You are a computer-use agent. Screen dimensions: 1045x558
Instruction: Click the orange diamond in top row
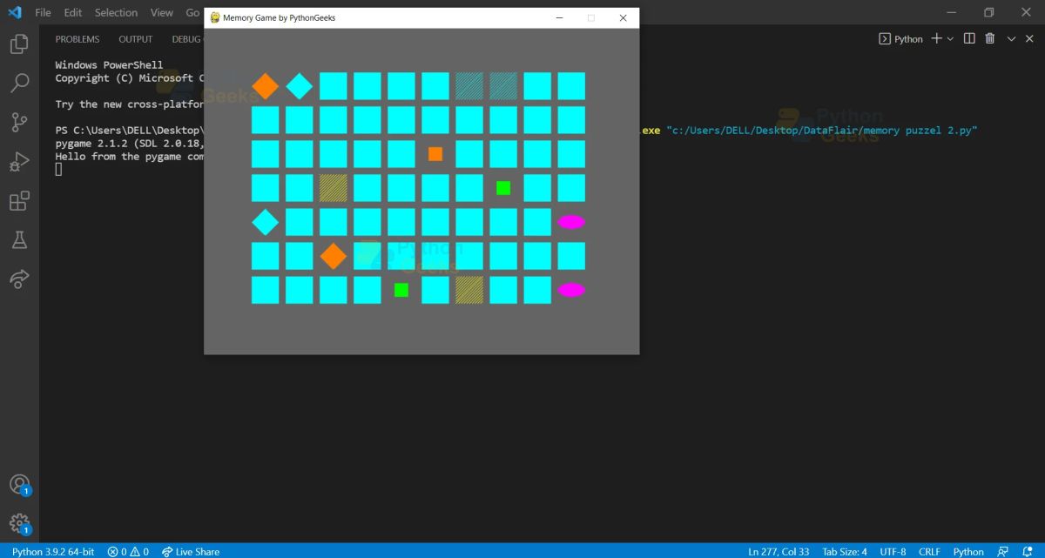266,86
